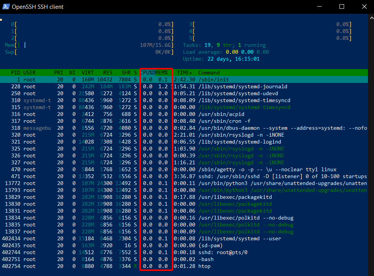Maximize the OpenSSH client window
Viewport: 374px width, 276px height.
click(x=342, y=7)
